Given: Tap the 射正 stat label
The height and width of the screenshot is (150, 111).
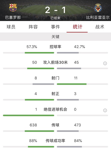Looking at the screenshot, I should 55,94.
